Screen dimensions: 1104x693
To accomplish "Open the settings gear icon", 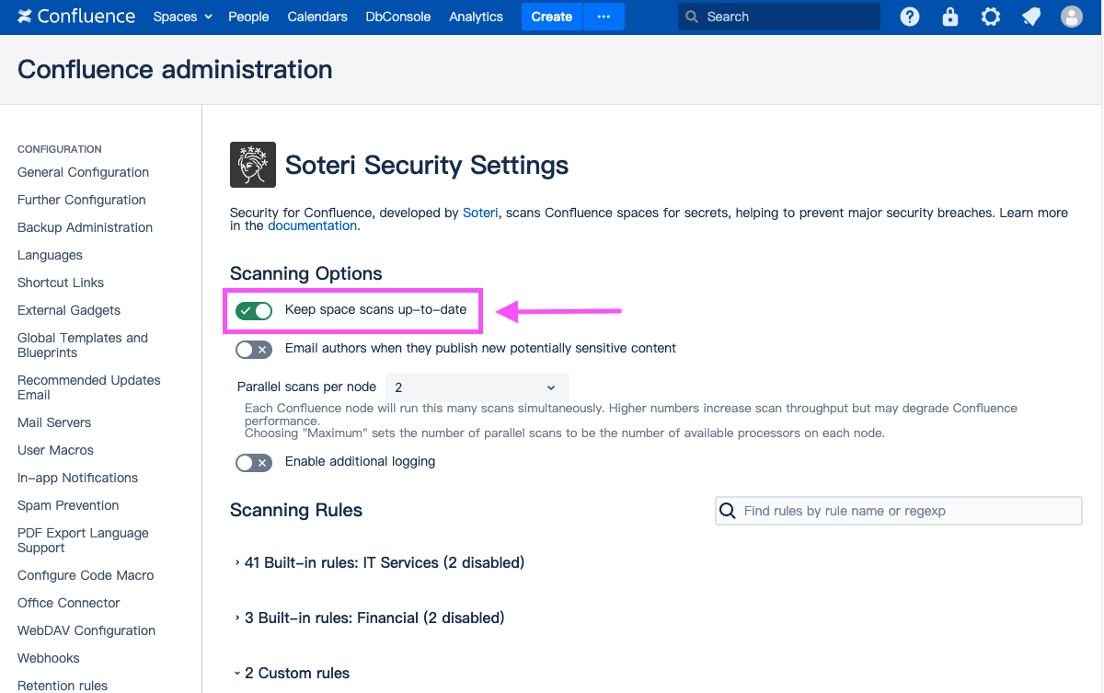I will click(x=991, y=17).
